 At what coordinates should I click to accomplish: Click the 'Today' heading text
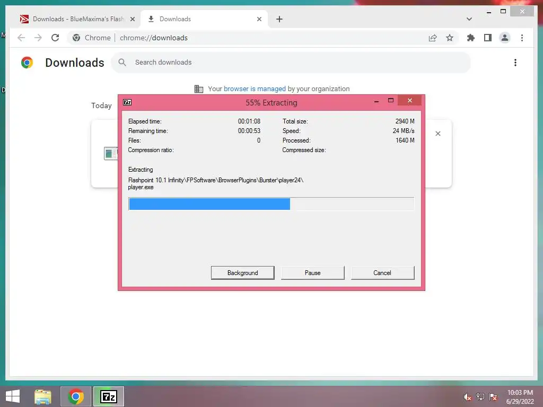(101, 105)
